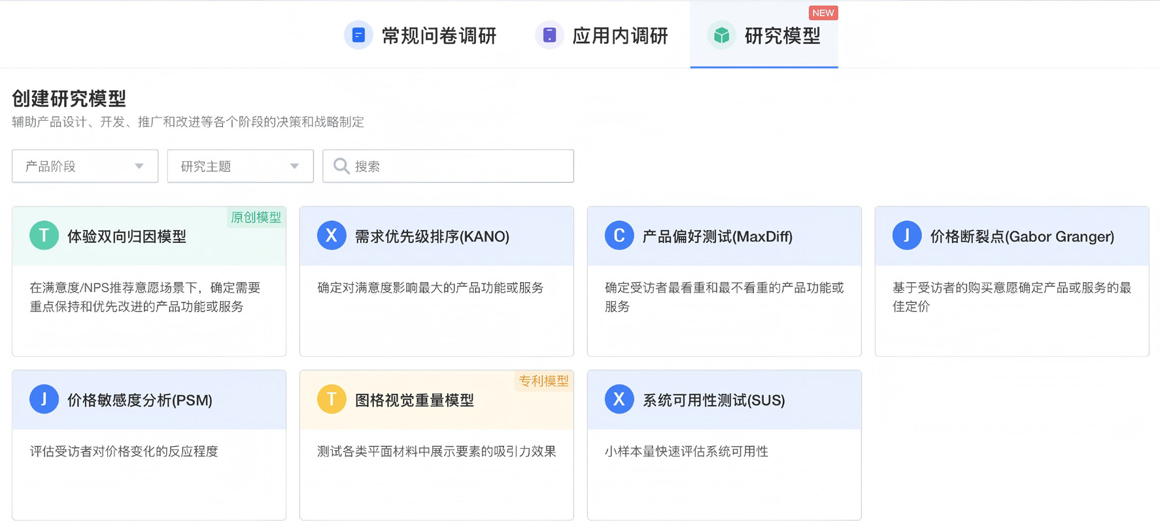
Task: Click the description 小样本量快速评估系统可用性
Action: (687, 451)
